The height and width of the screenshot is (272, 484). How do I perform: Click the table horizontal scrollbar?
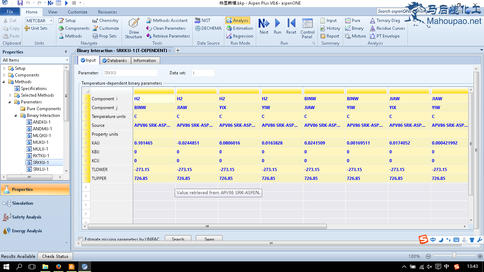point(207,226)
